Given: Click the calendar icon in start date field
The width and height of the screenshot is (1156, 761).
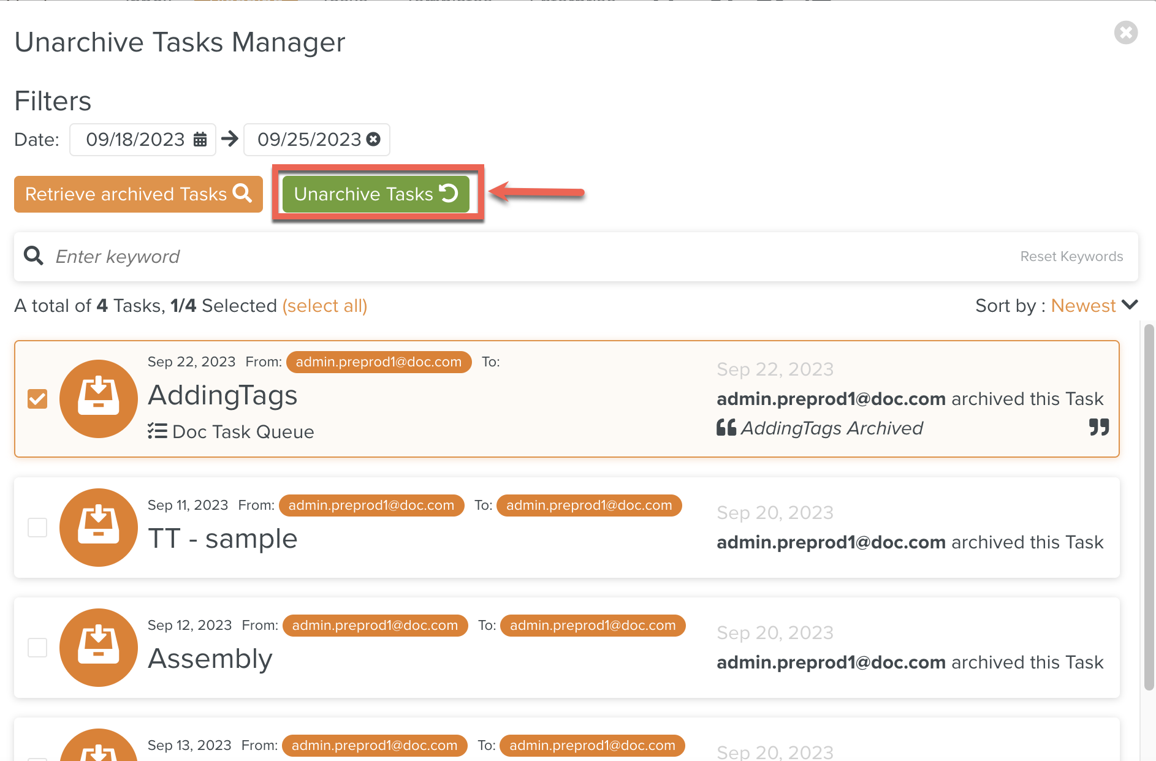Looking at the screenshot, I should 200,140.
